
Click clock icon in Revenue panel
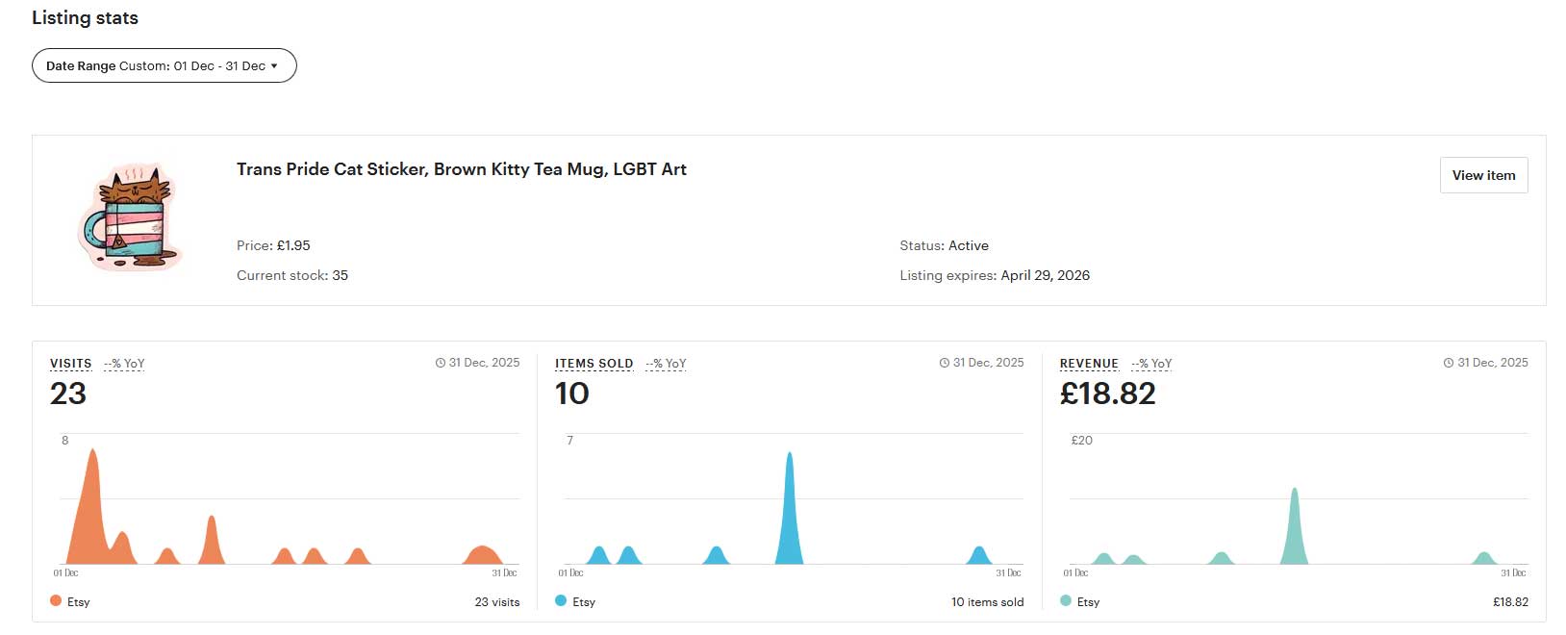[1449, 364]
